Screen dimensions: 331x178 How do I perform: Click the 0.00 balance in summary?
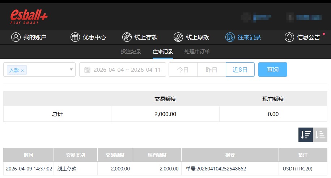click(x=273, y=114)
